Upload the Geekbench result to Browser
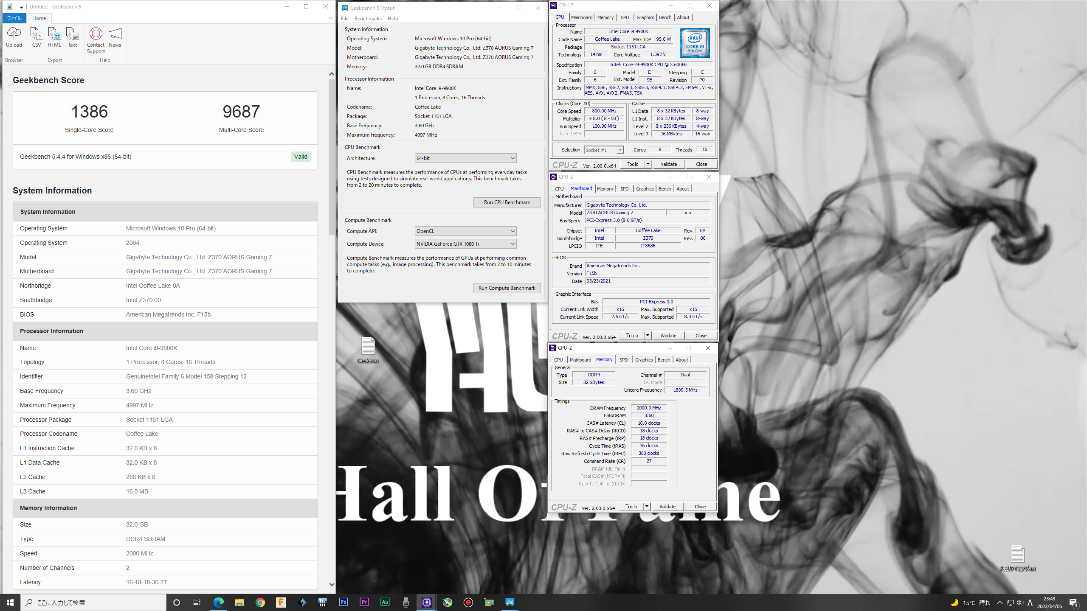Screen dimensions: 1087x611 14,37
